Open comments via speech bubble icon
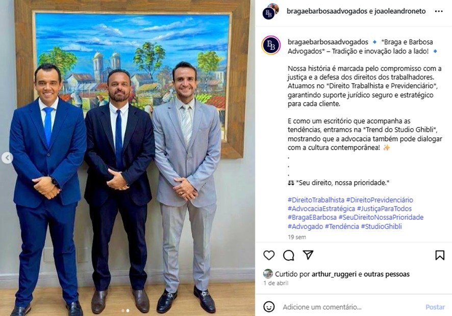 point(288,255)
